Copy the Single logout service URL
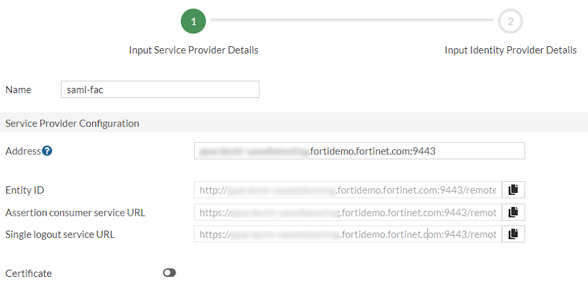588x286 pixels. (514, 233)
